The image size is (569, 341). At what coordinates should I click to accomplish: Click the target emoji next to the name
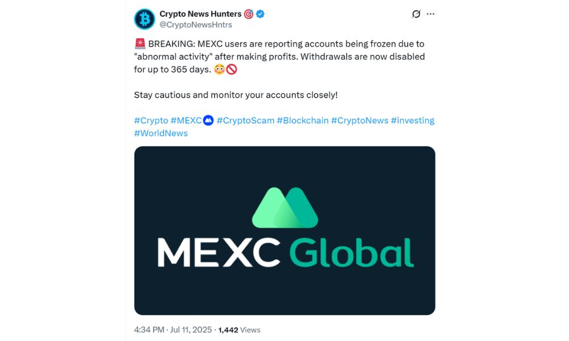click(249, 14)
